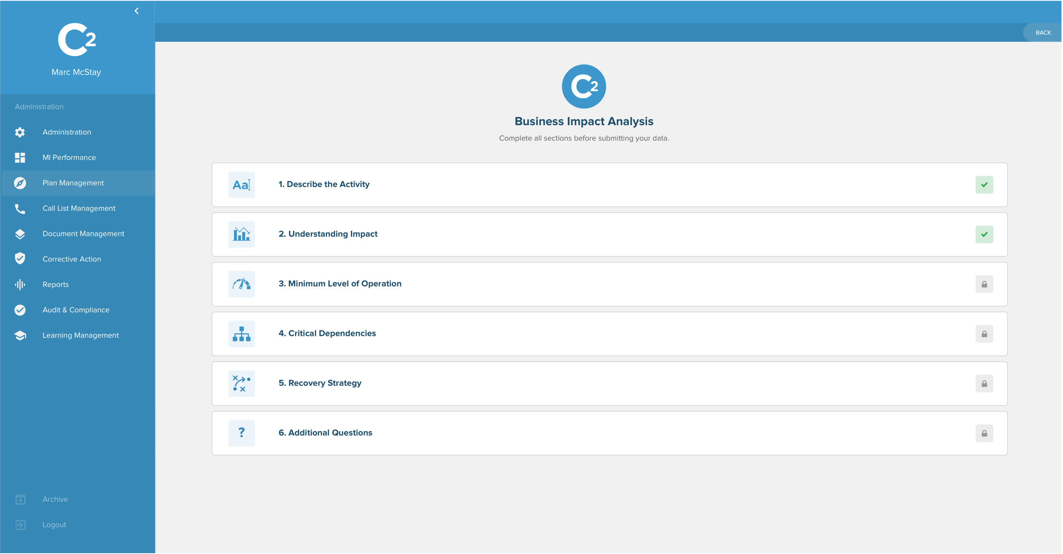Click the Corrective Action shield icon
The height and width of the screenshot is (554, 1063).
[x=20, y=258]
